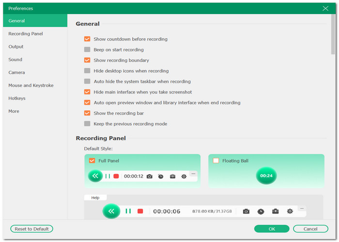Confirm with the OK button
Viewport: 339px width, 242px height.
(x=272, y=229)
